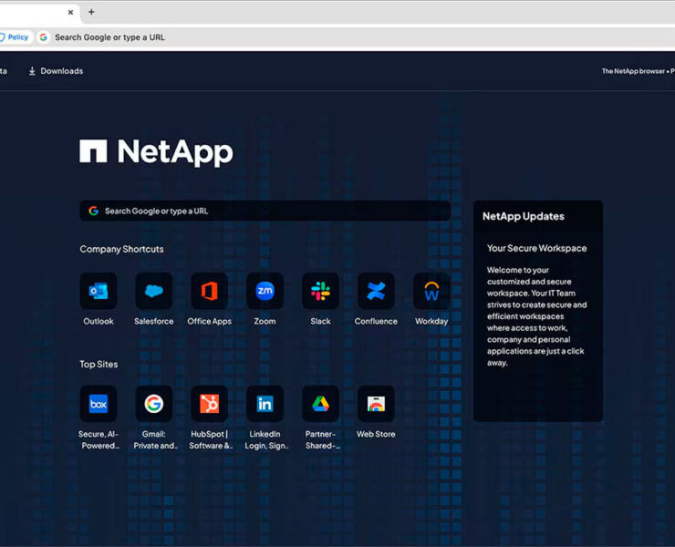
Task: Open the Slack shortcut icon
Action: [320, 292]
